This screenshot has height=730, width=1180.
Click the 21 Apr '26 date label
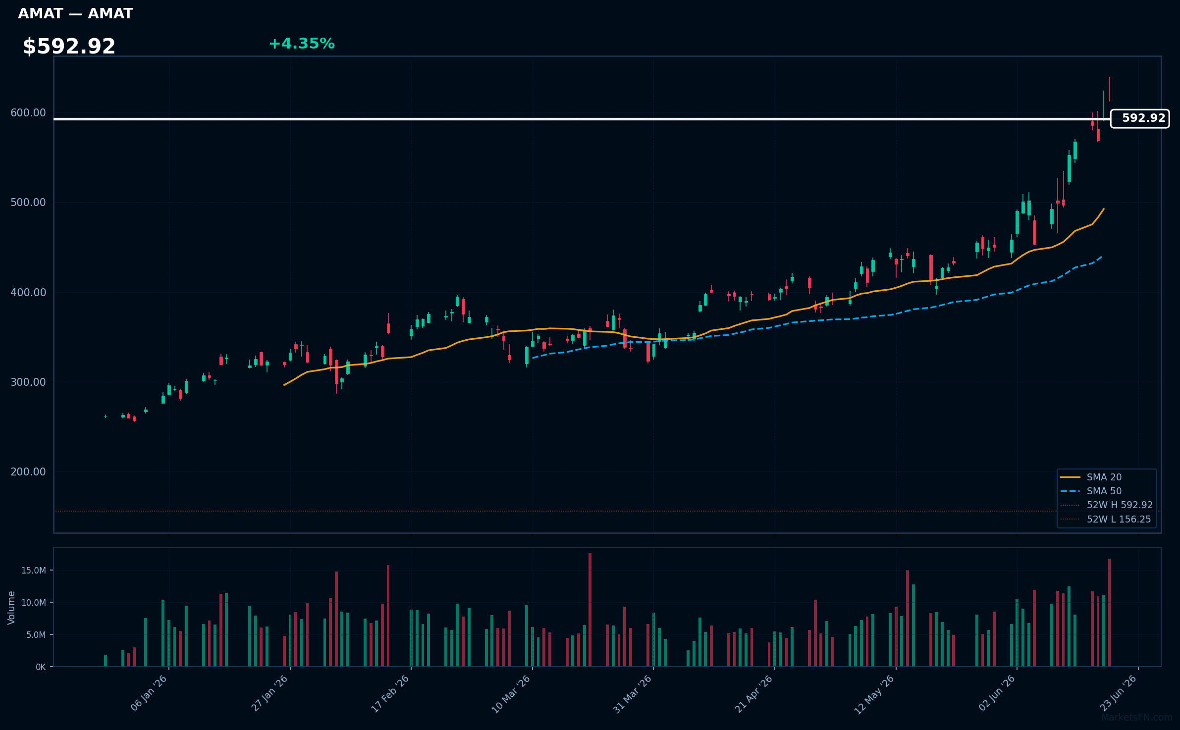tap(754, 693)
